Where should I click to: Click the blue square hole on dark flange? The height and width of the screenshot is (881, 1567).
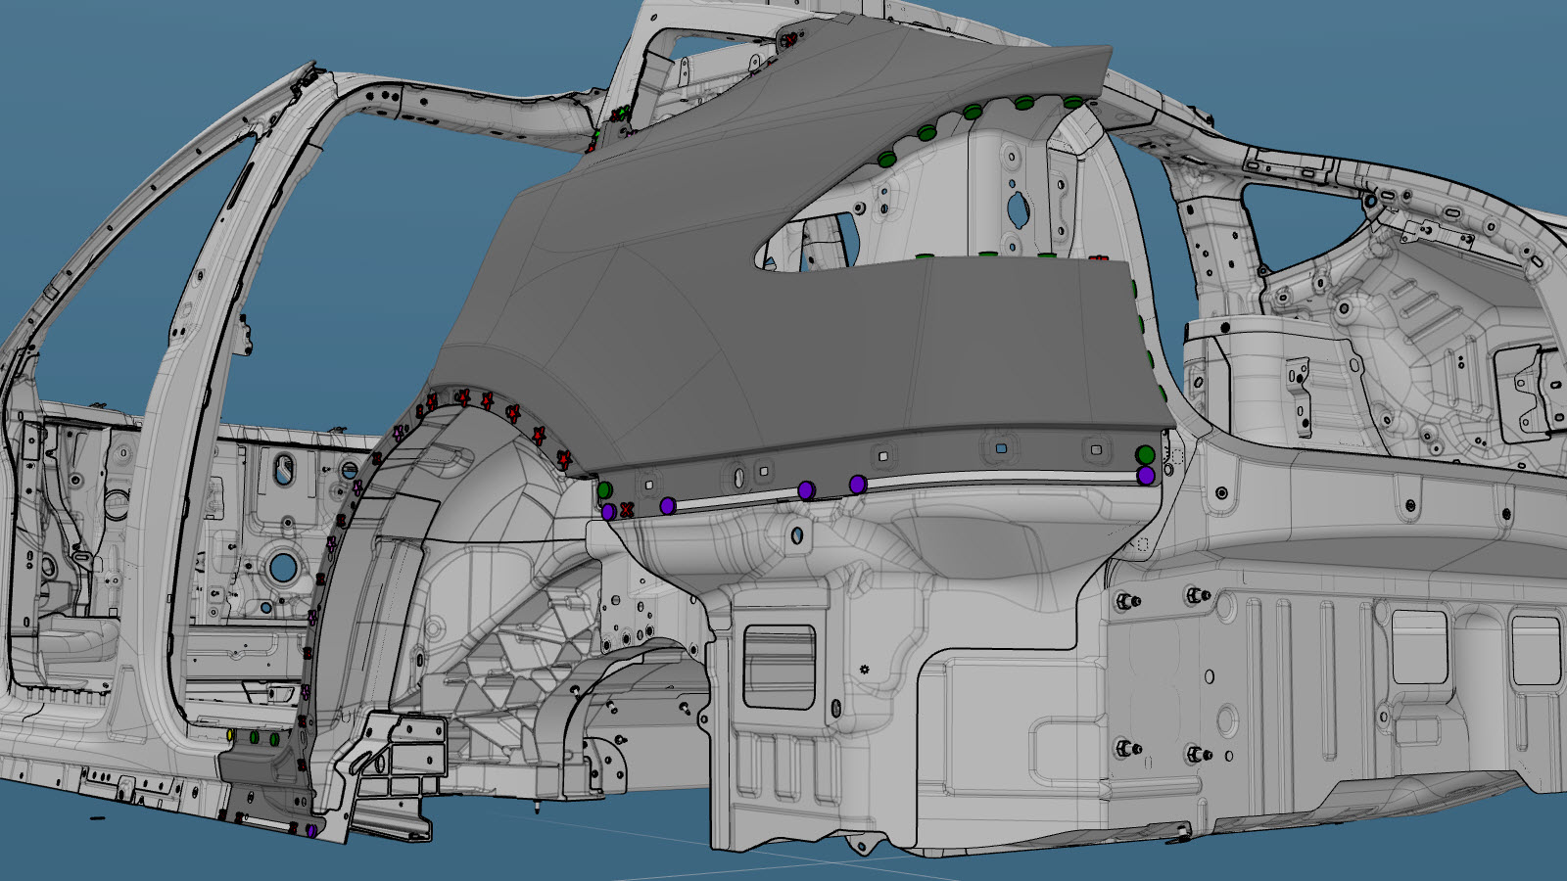tap(1001, 449)
